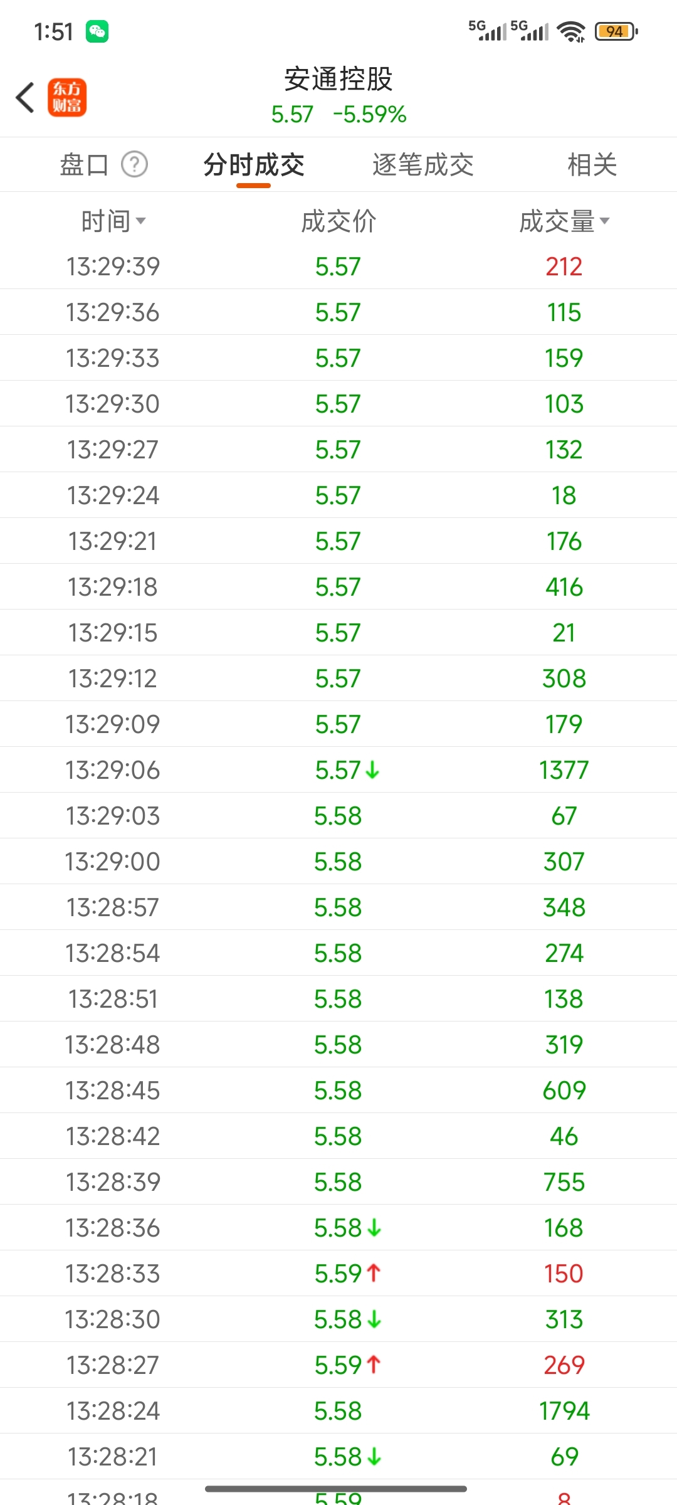Tap the question mark help icon beside 盘口
This screenshot has width=677, height=1505.
point(134,165)
